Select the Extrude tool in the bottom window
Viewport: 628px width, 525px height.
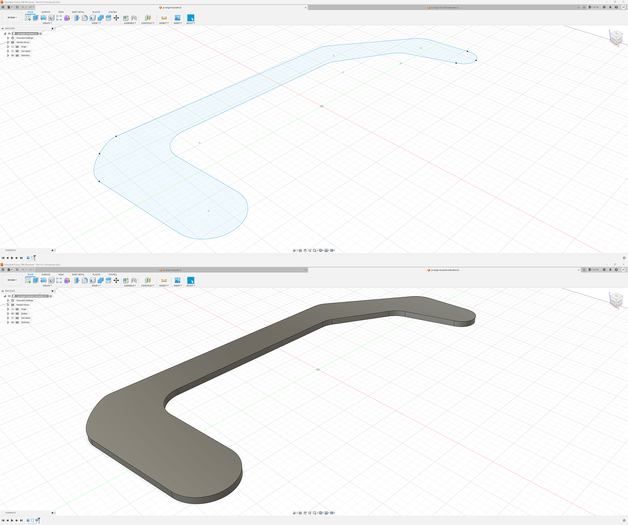35,280
